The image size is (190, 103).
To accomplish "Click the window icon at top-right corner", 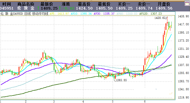I will point(187,4).
